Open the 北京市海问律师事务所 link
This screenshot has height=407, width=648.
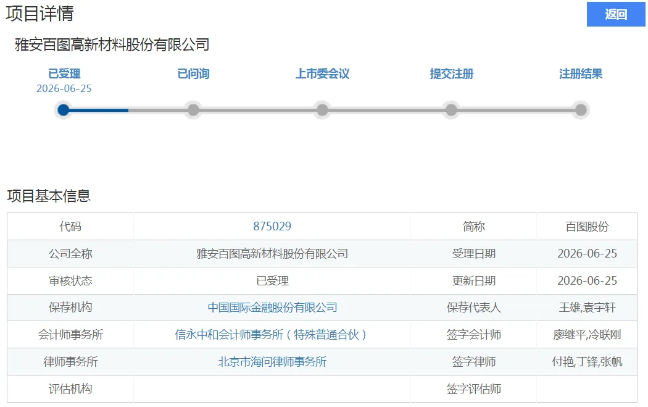272,361
